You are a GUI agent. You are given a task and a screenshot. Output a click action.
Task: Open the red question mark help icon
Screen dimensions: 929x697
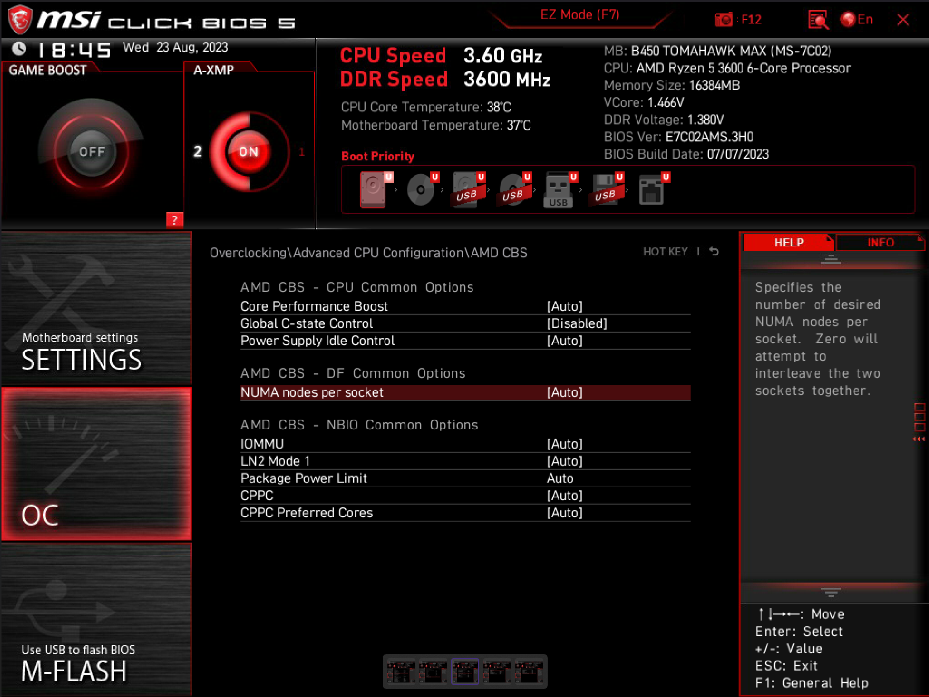(x=174, y=220)
